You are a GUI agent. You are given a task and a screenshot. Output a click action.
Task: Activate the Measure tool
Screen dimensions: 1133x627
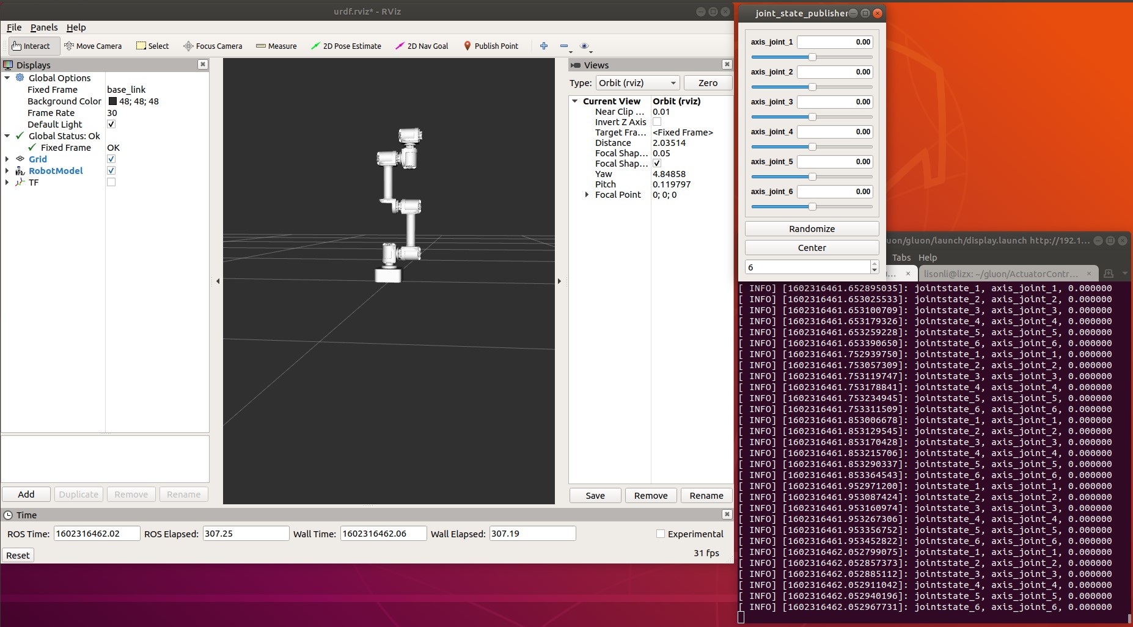point(276,46)
